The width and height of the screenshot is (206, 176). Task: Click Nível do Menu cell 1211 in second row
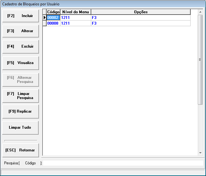[75, 23]
